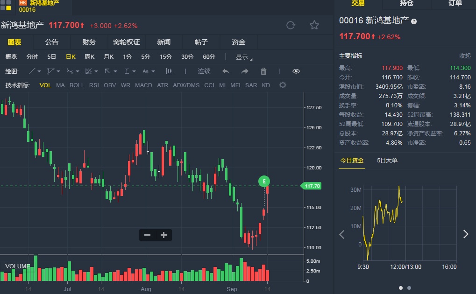
Task: Expand the 显示 display dropdown
Action: click(244, 57)
